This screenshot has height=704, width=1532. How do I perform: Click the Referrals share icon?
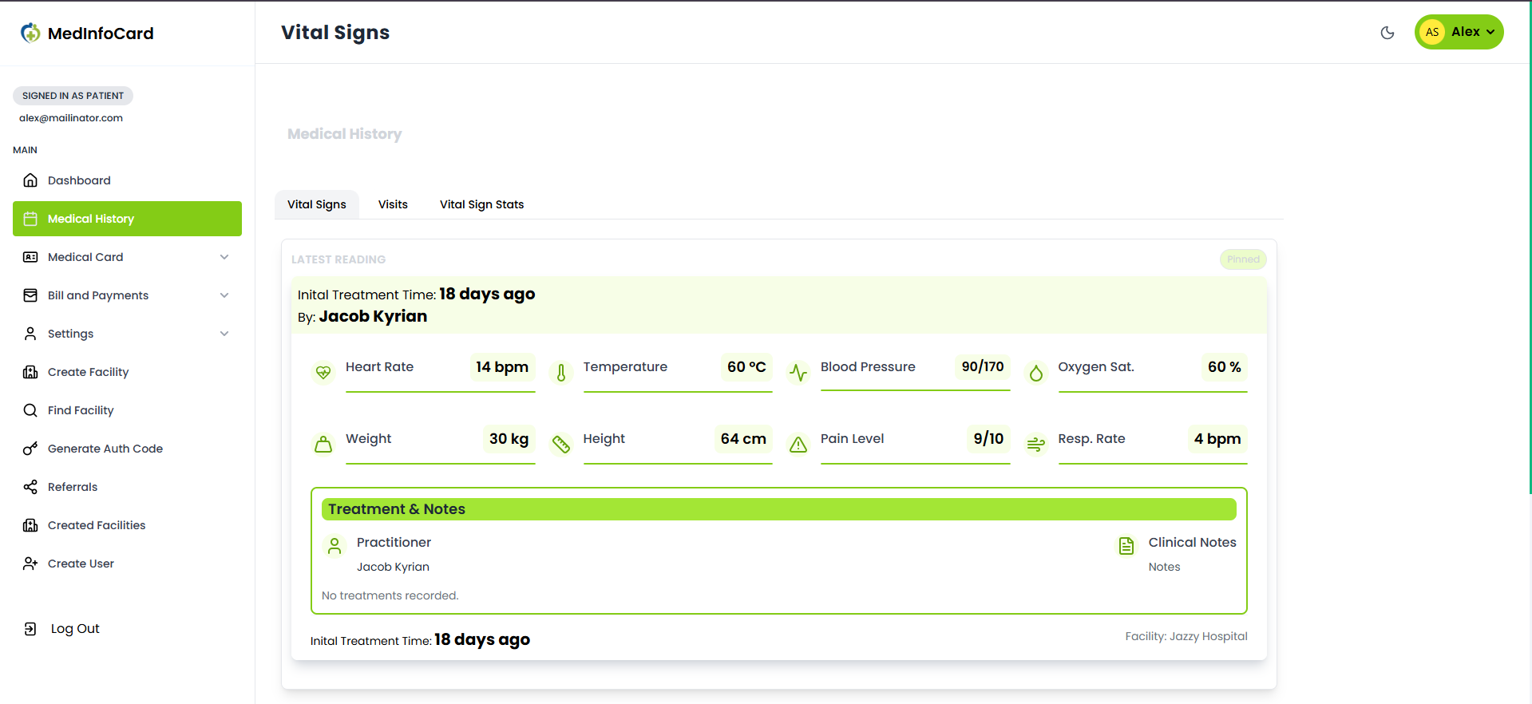coord(30,487)
